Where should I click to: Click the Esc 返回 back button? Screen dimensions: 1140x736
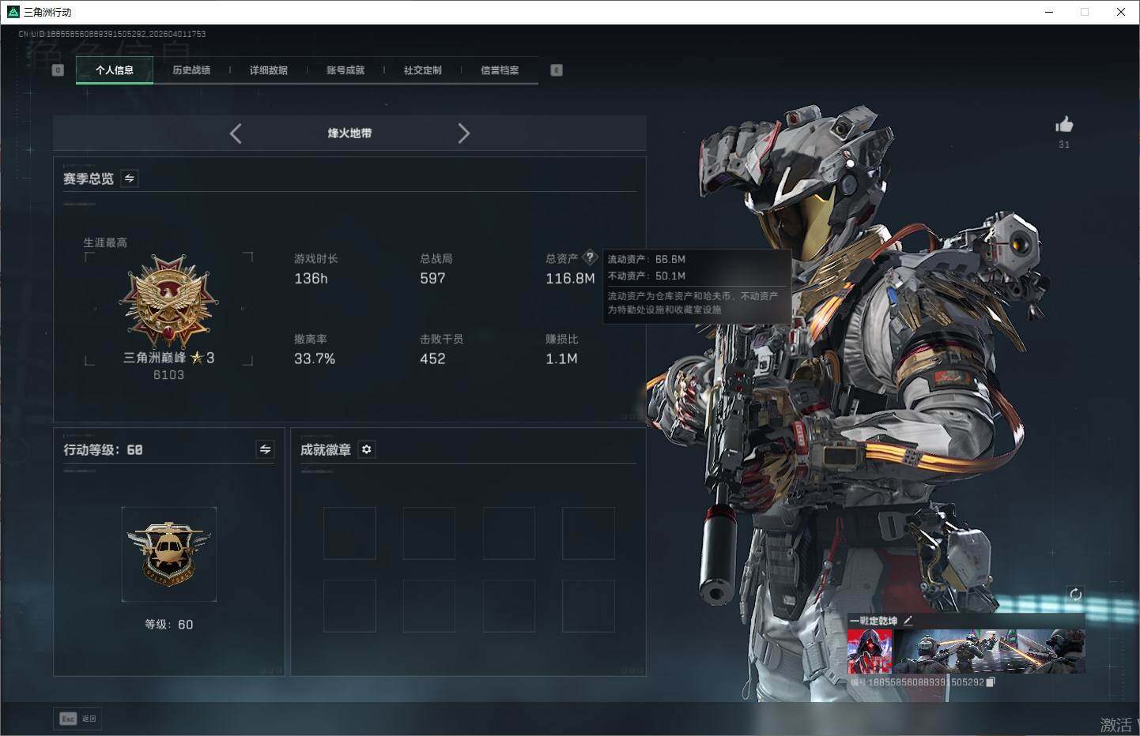[77, 719]
